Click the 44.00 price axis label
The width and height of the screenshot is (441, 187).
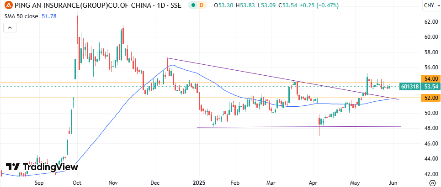tap(431, 159)
